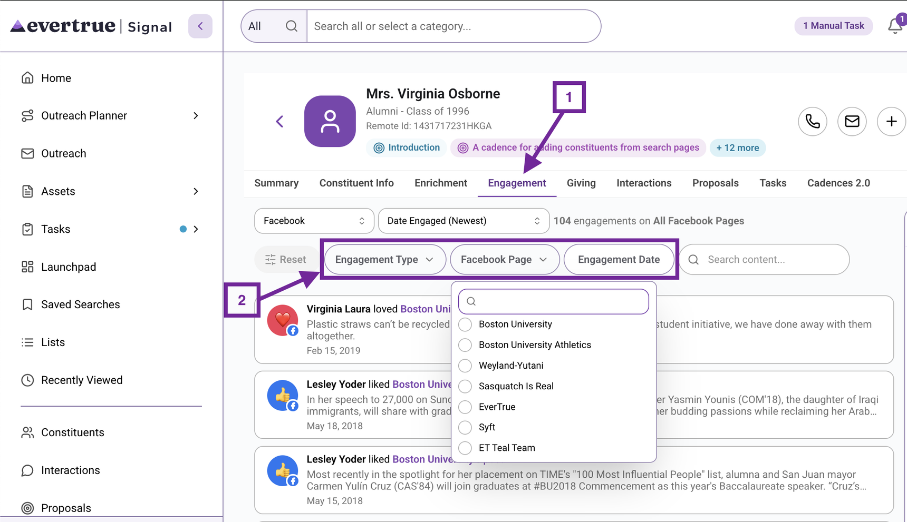
Task: Go back using the purple left arrow
Action: 279,122
